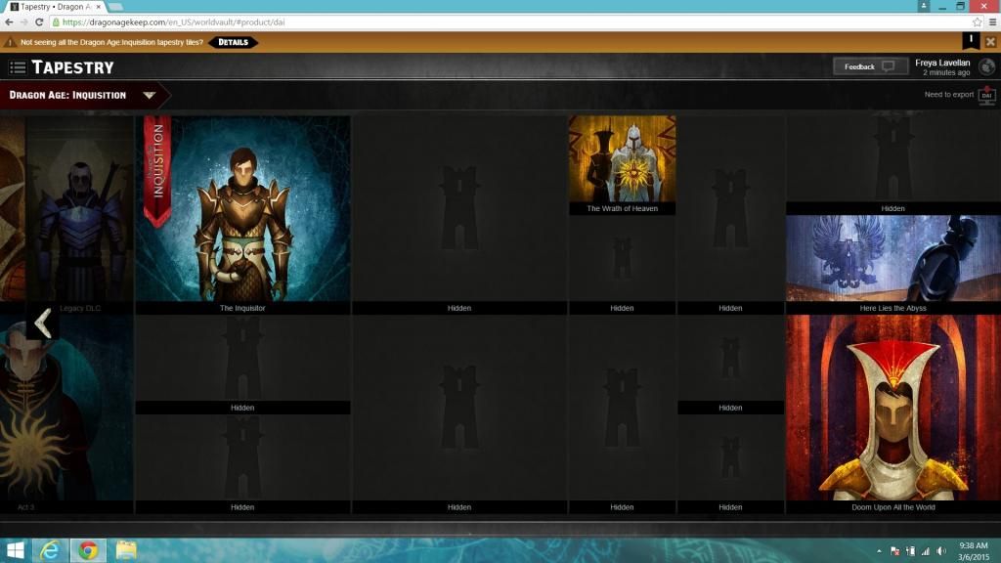Open Internet Explorer from the taskbar
The image size is (1001, 563).
(50, 550)
